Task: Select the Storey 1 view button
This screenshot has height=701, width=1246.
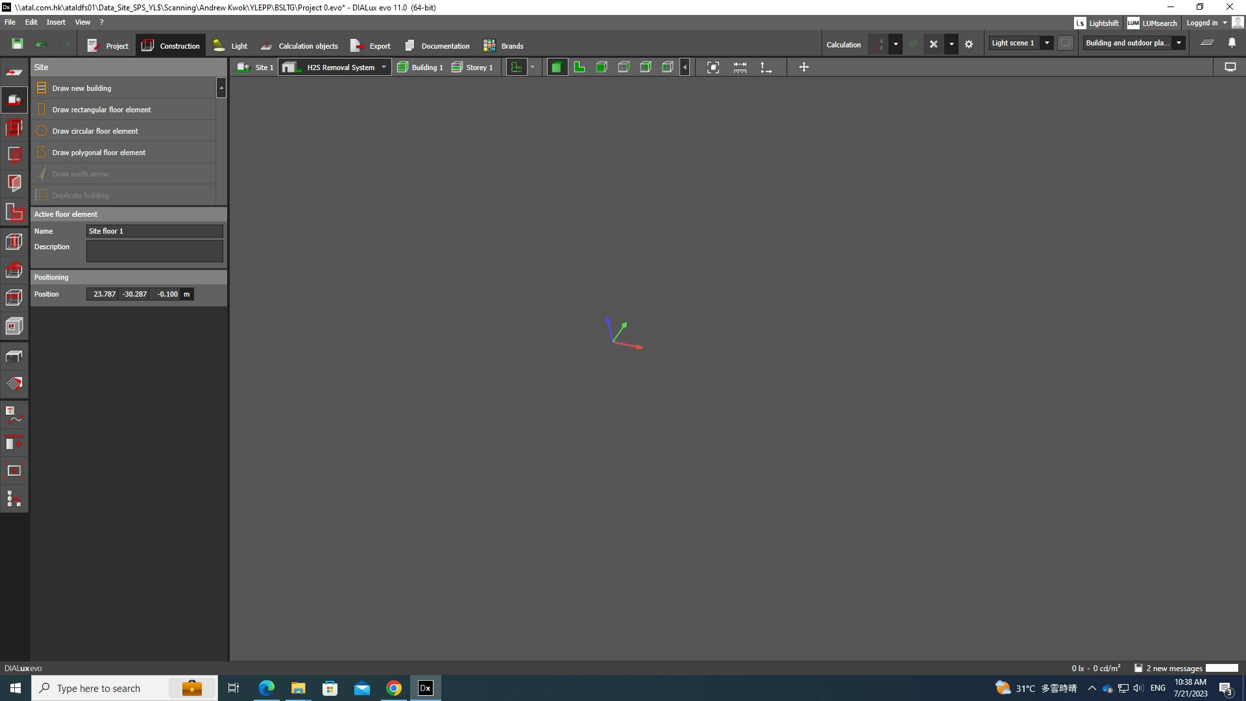Action: pos(472,68)
